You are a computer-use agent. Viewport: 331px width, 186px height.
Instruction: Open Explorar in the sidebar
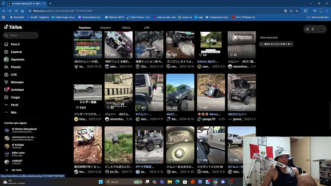[x=16, y=52]
